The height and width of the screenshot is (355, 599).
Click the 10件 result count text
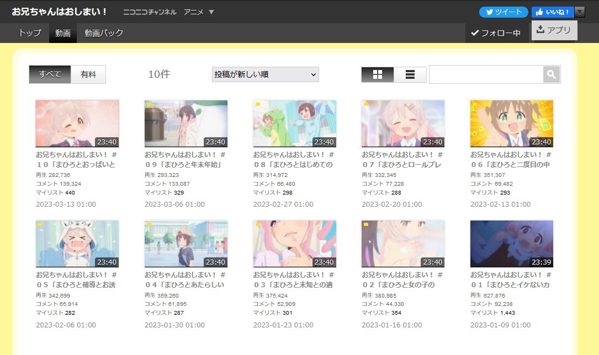[x=159, y=74]
